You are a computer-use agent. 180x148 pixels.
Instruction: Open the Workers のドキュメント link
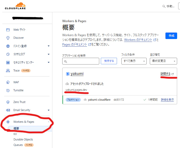tap(138, 40)
